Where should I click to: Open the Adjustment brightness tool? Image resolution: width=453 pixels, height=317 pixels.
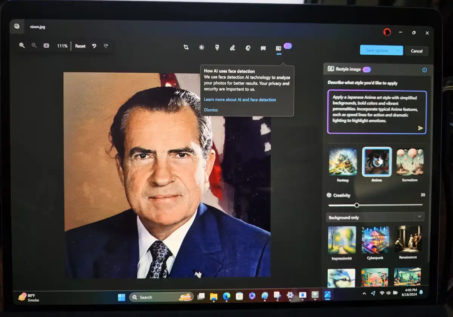coord(202,47)
